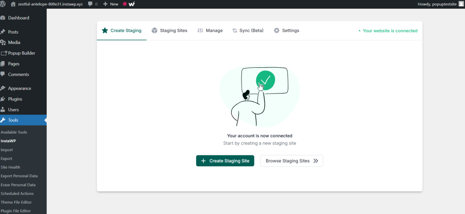Click the Browse Staging Sites button

pyautogui.click(x=292, y=160)
